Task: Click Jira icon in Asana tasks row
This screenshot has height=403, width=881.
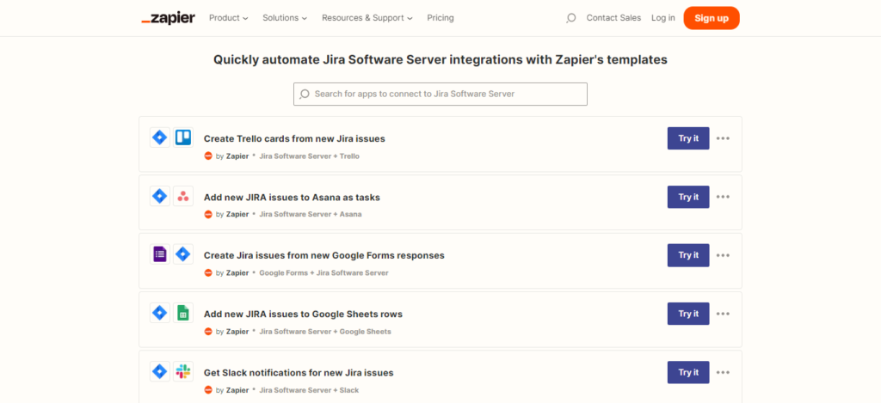Action: click(160, 196)
